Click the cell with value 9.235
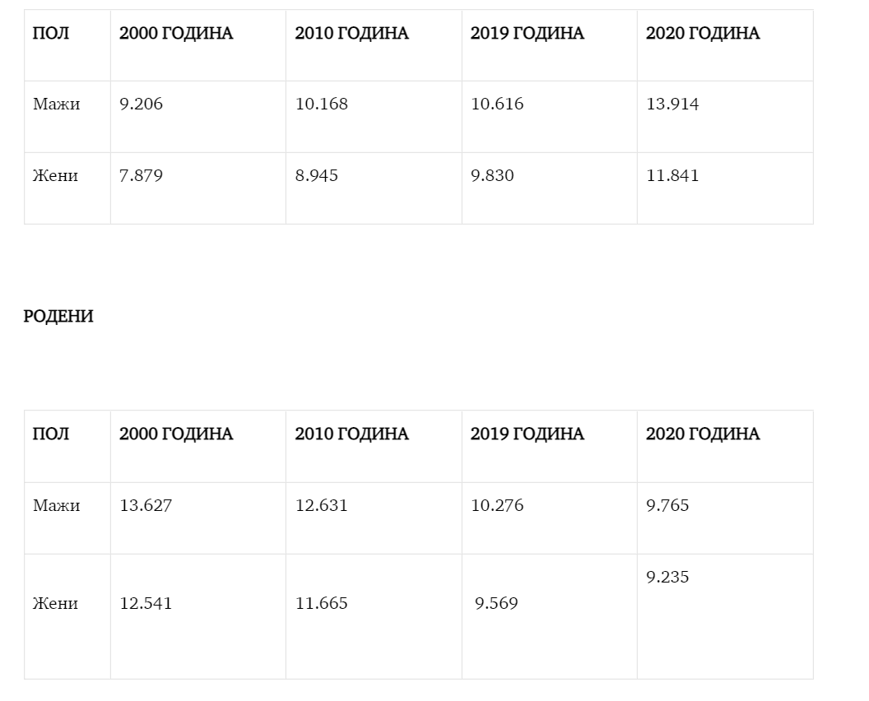The height and width of the screenshot is (701, 869). click(667, 577)
